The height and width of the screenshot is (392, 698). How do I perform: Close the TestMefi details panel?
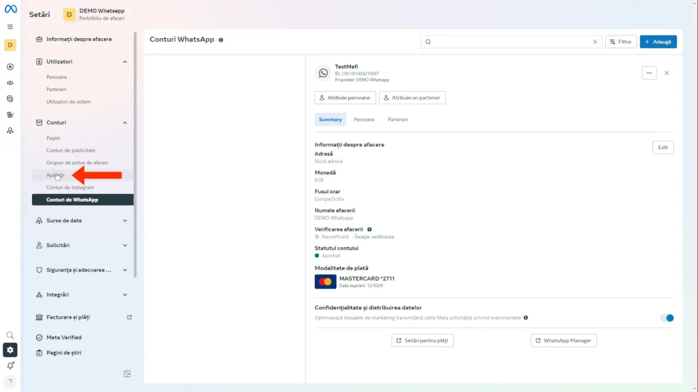[667, 73]
